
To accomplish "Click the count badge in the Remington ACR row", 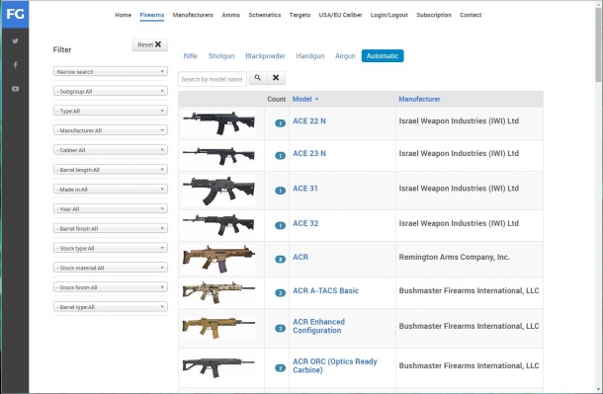I will [280, 259].
